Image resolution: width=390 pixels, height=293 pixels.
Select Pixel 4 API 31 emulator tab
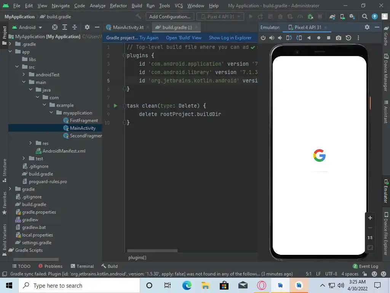308,27
